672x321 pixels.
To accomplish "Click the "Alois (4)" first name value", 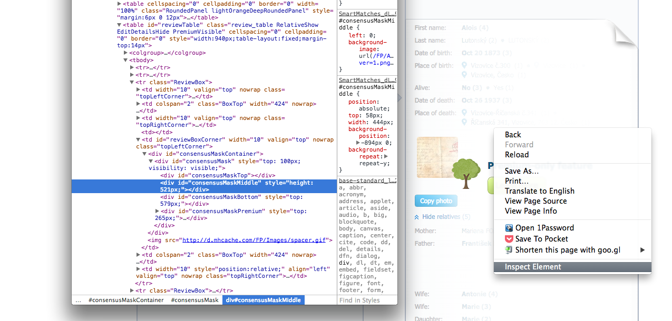I will click(475, 28).
